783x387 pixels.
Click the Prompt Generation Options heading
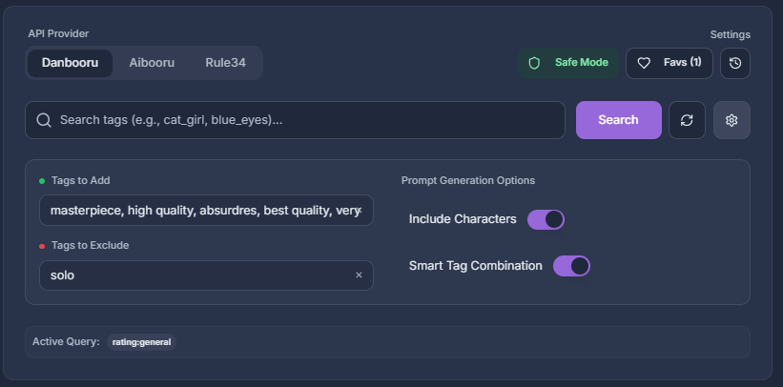467,180
